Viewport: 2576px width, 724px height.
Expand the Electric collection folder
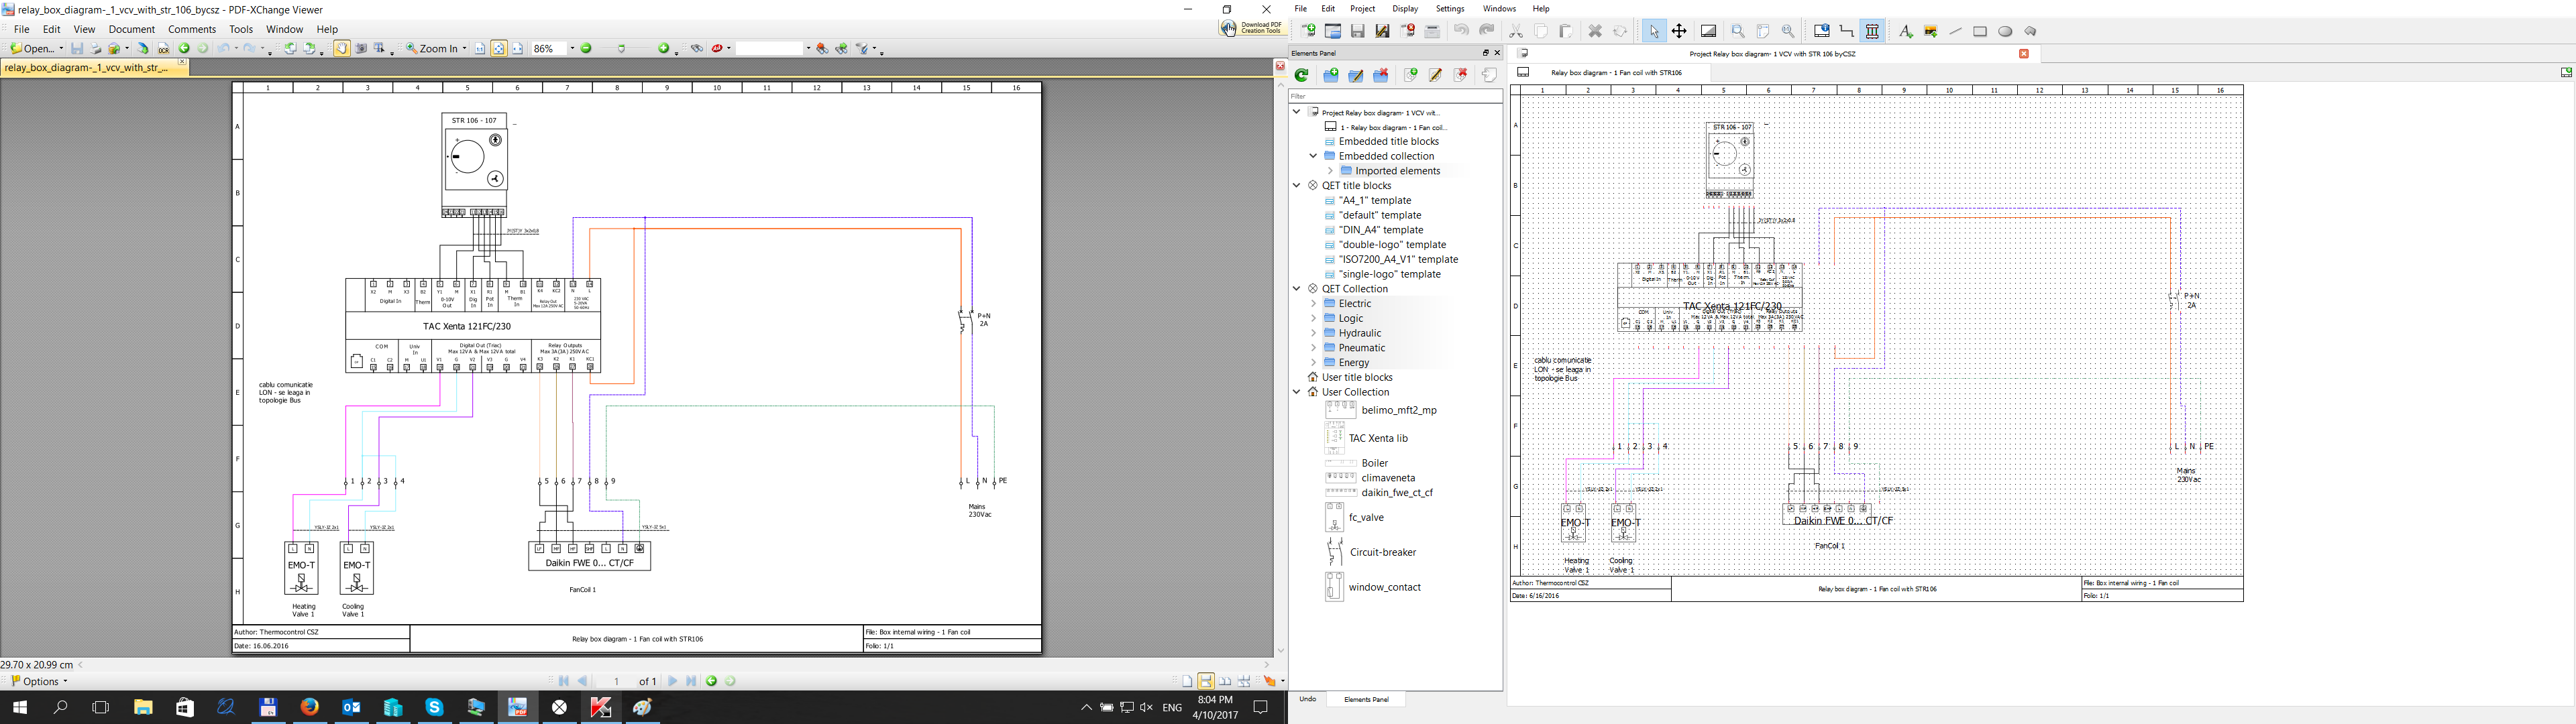tap(1313, 303)
